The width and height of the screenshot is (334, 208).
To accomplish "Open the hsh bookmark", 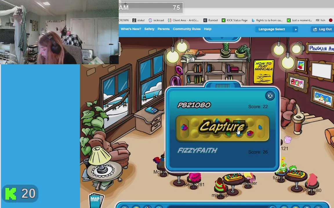I will point(320,20).
